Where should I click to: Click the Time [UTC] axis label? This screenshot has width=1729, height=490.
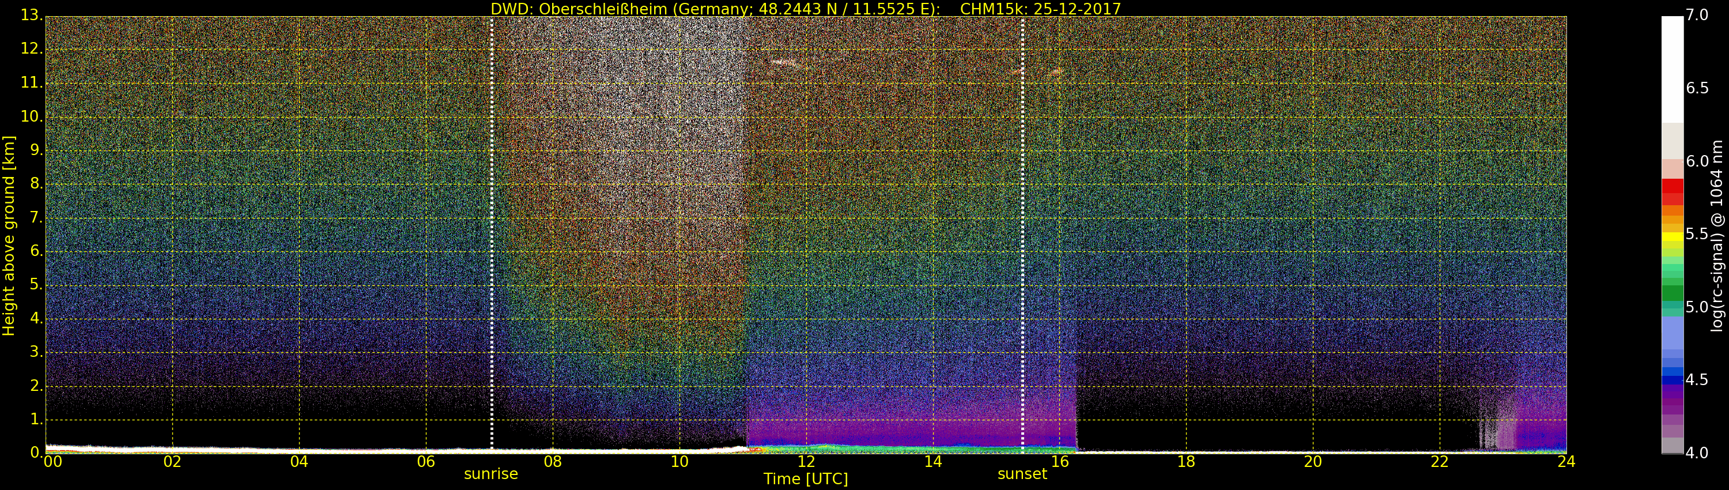tap(806, 478)
